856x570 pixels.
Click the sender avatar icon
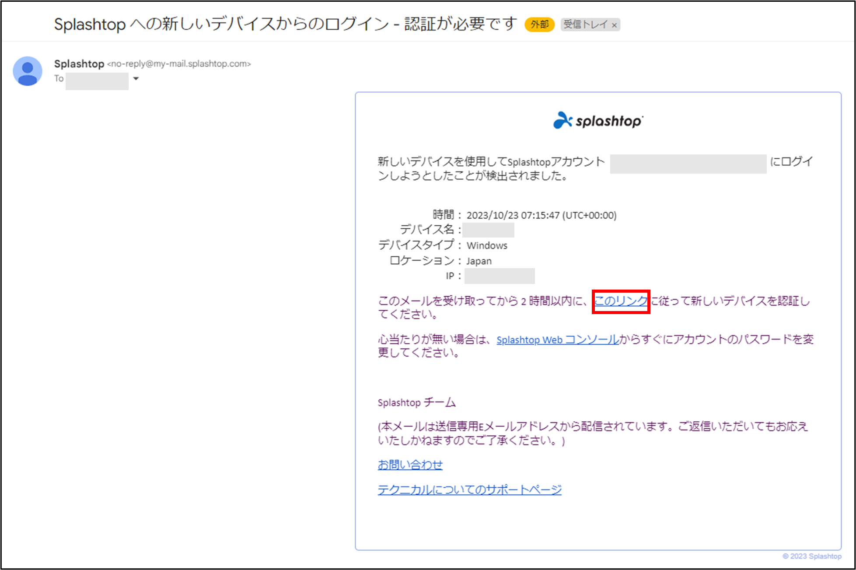28,71
